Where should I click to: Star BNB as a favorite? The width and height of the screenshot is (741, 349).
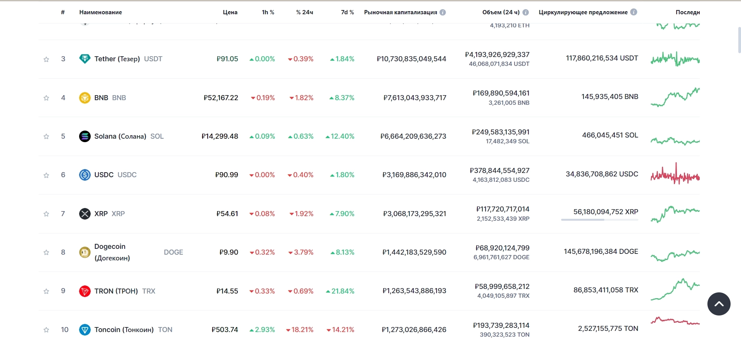[46, 98]
